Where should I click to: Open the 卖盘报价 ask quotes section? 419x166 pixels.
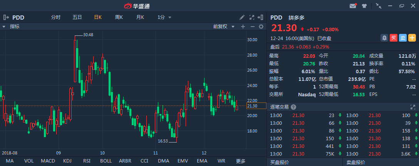click(x=356, y=162)
